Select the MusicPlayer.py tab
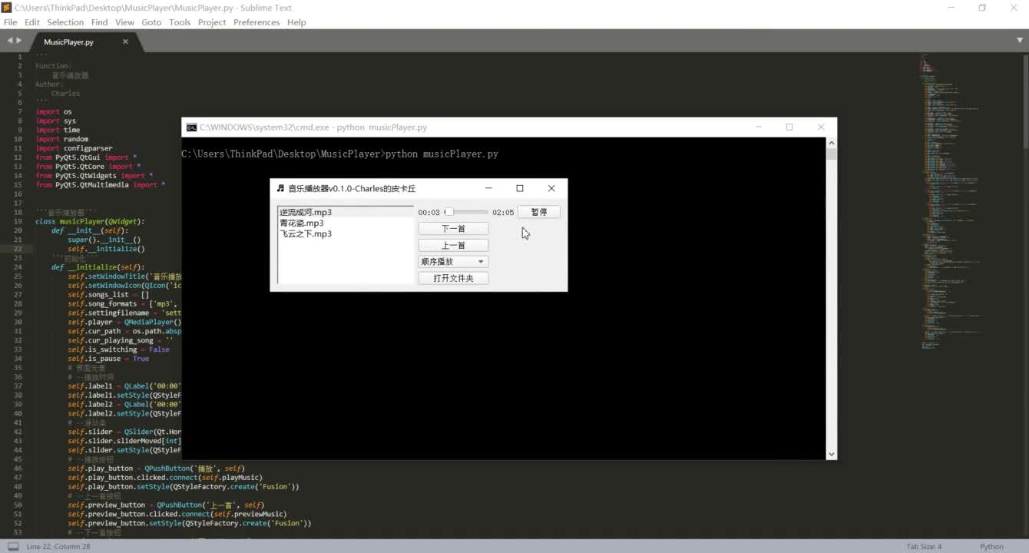Image resolution: width=1029 pixels, height=553 pixels. [69, 41]
